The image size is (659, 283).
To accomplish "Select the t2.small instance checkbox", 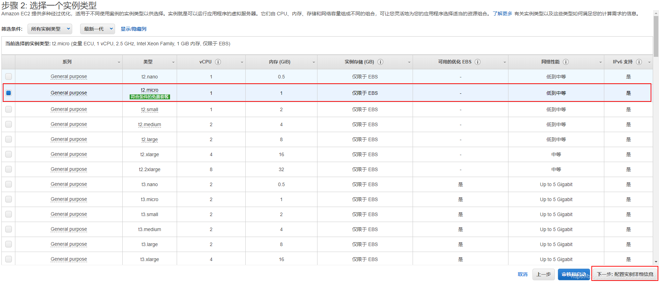I will pos(9,109).
